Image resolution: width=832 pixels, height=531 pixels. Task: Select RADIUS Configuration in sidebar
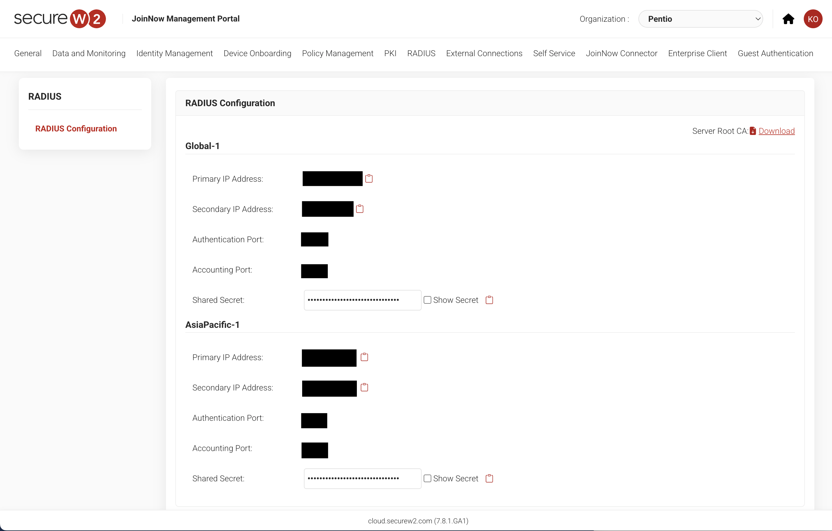click(x=76, y=129)
